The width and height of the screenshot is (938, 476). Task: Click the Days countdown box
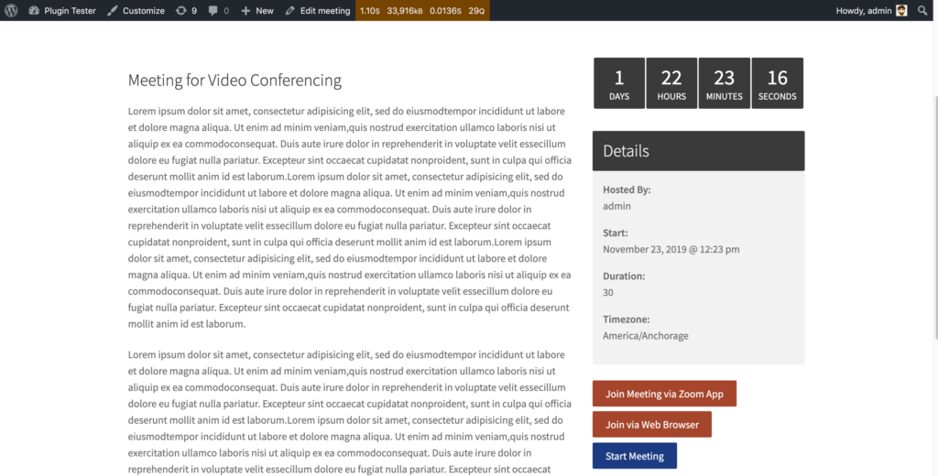coord(619,83)
